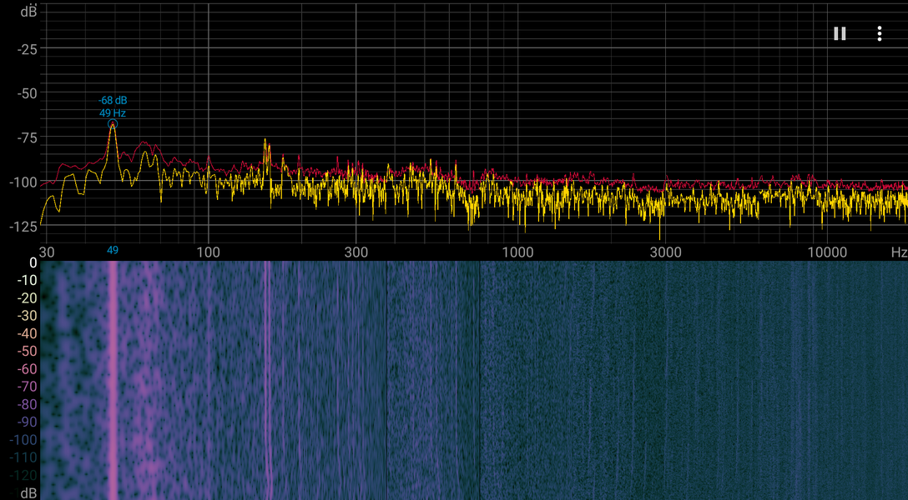
Task: Select the peak marker circle at 49 Hz
Action: (113, 123)
